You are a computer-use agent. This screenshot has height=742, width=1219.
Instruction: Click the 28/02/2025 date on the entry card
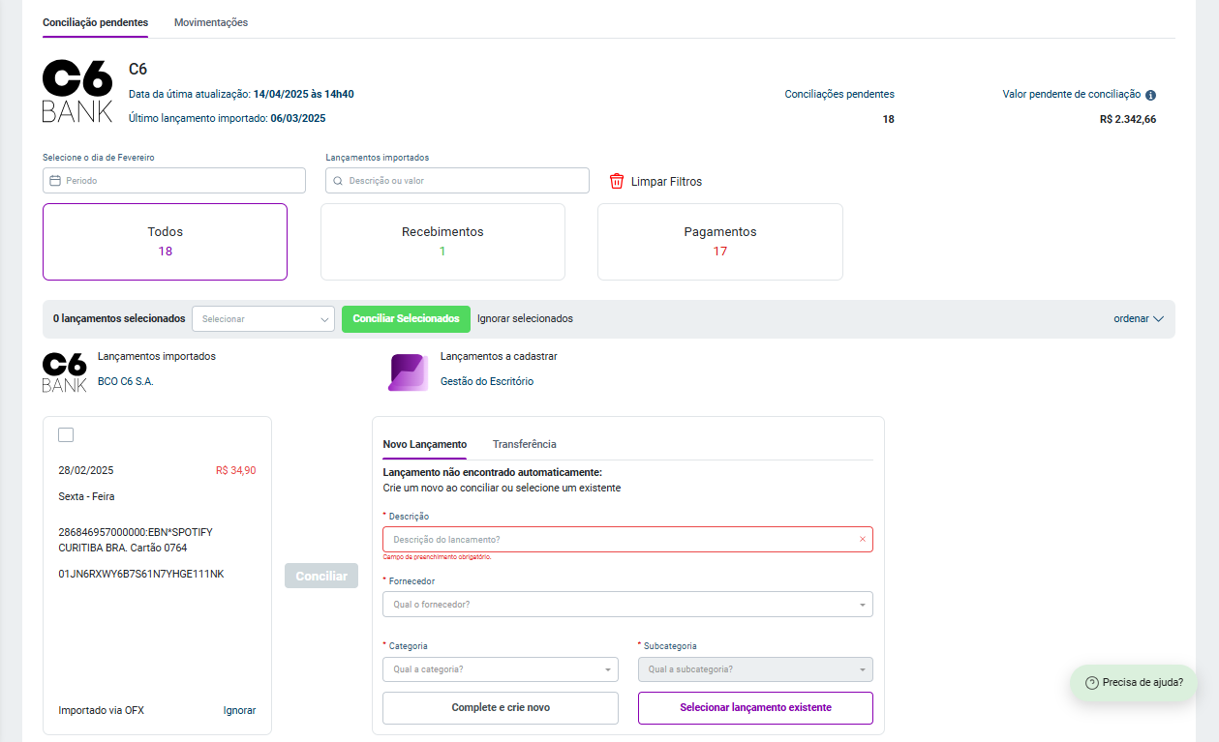tap(86, 471)
